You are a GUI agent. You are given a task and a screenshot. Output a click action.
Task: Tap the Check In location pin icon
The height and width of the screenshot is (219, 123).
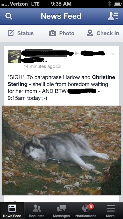coord(90,33)
